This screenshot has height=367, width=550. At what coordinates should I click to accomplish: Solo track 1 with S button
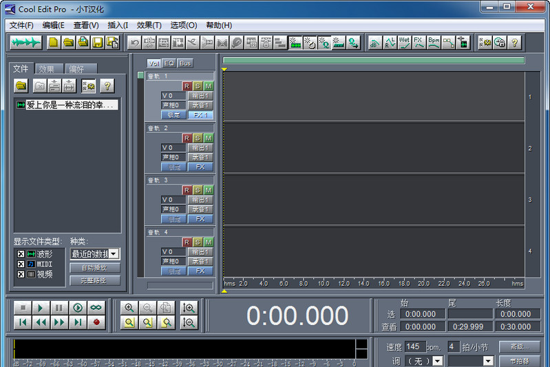tap(198, 86)
